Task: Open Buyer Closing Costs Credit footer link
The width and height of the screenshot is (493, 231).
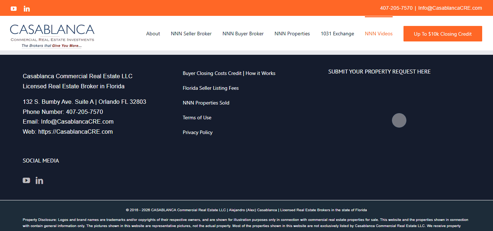Action: click(229, 73)
